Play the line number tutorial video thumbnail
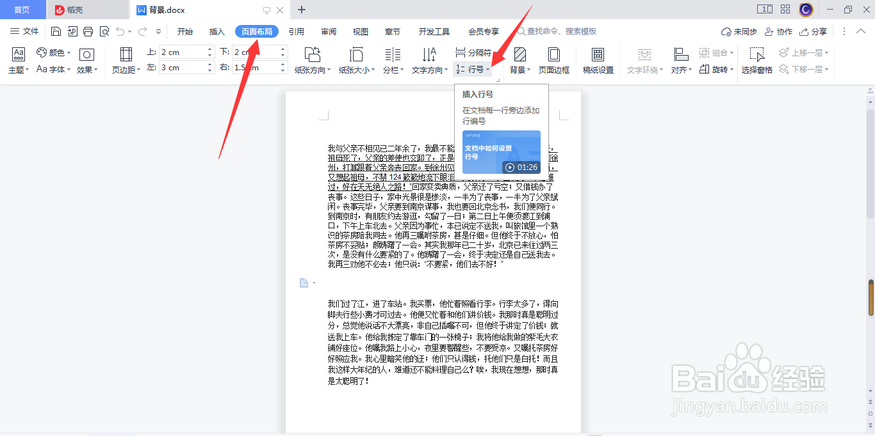Viewport: 875px width, 436px height. [502, 152]
